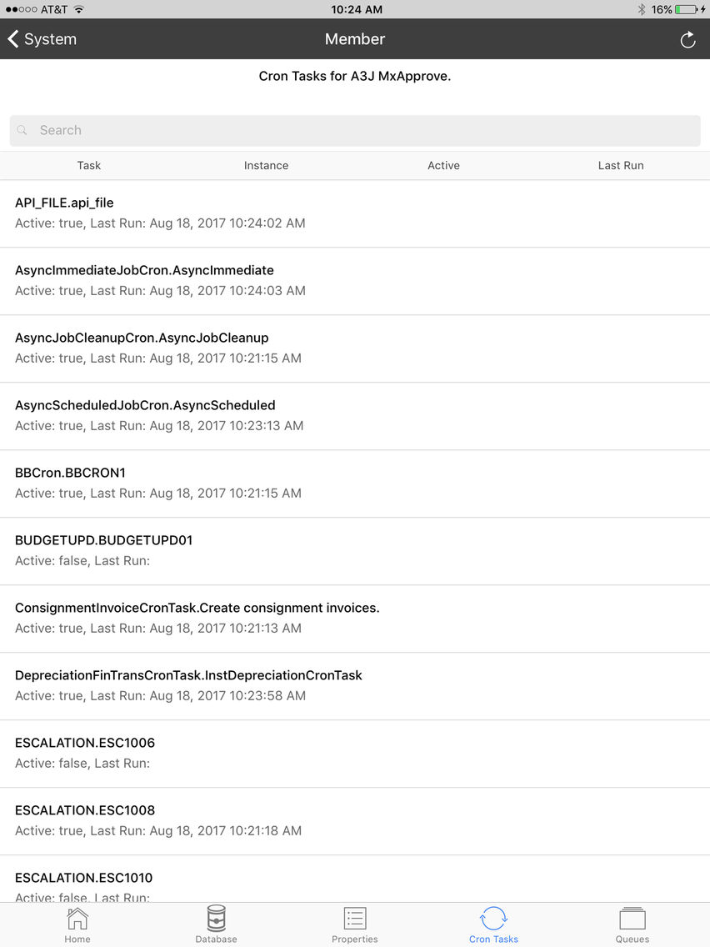Tap the magnifying glass search icon

22,130
